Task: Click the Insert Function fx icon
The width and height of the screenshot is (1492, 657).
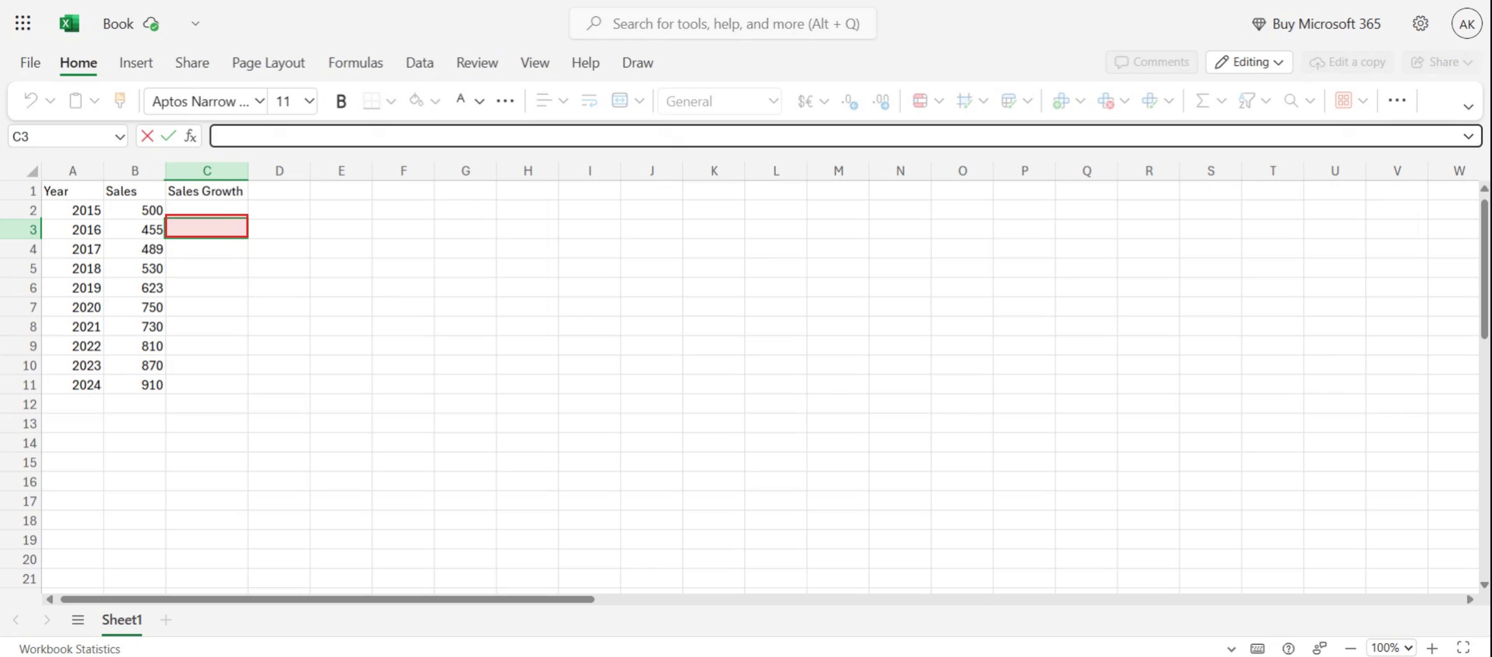Action: (x=190, y=136)
